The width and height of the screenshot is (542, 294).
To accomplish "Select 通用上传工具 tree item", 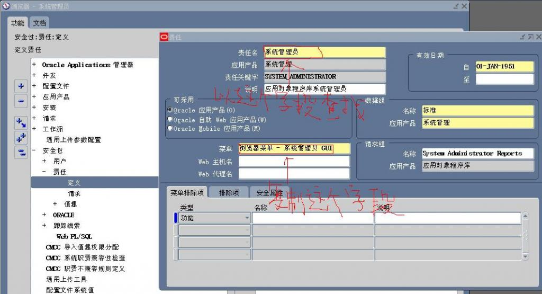I will coord(66,279).
